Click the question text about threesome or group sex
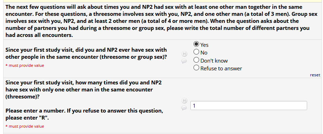This screenshot has width=323, height=134. tap(86, 53)
